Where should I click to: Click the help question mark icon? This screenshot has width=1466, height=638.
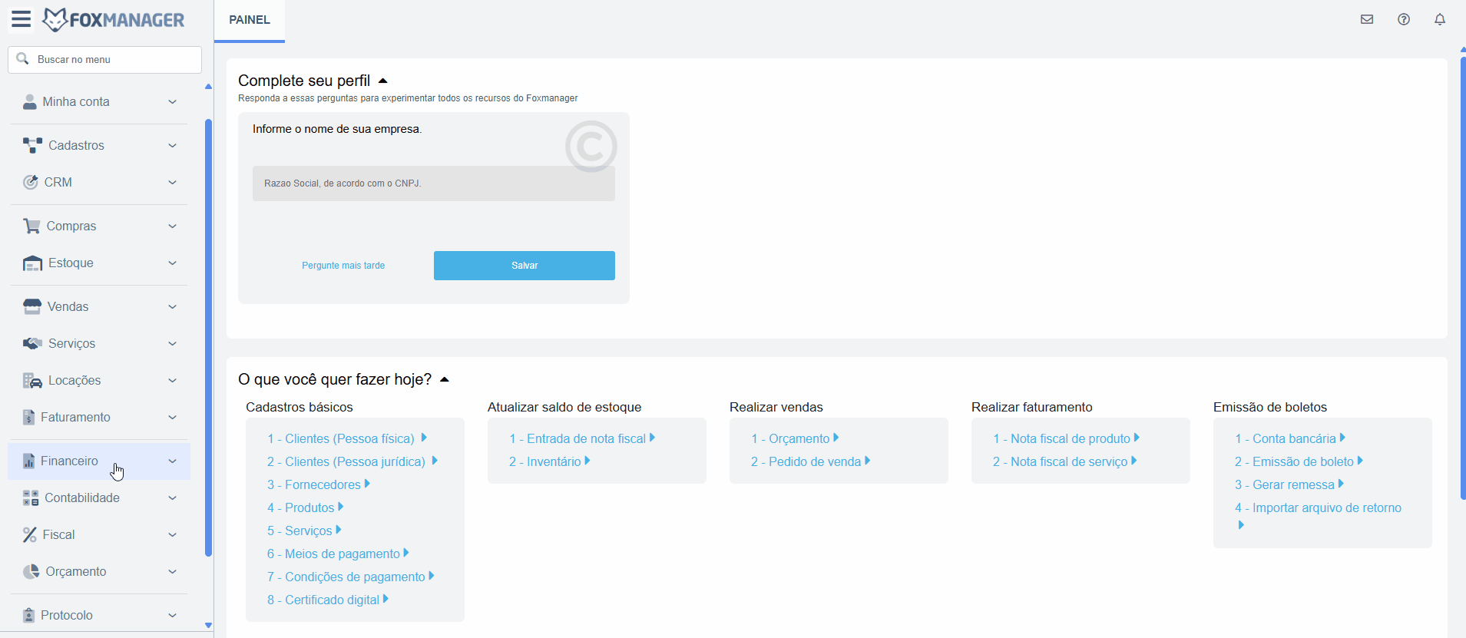point(1404,20)
